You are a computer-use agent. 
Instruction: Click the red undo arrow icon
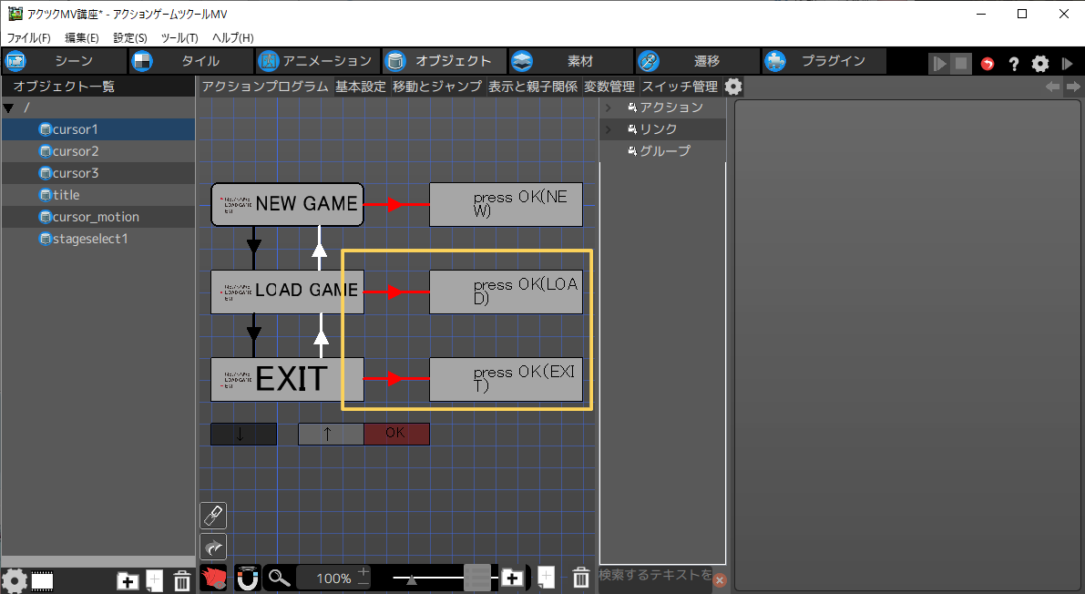click(x=988, y=64)
